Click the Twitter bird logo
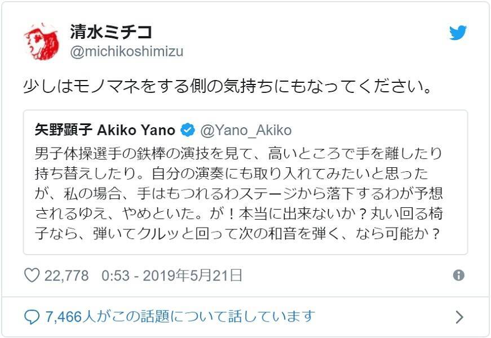 tap(458, 33)
